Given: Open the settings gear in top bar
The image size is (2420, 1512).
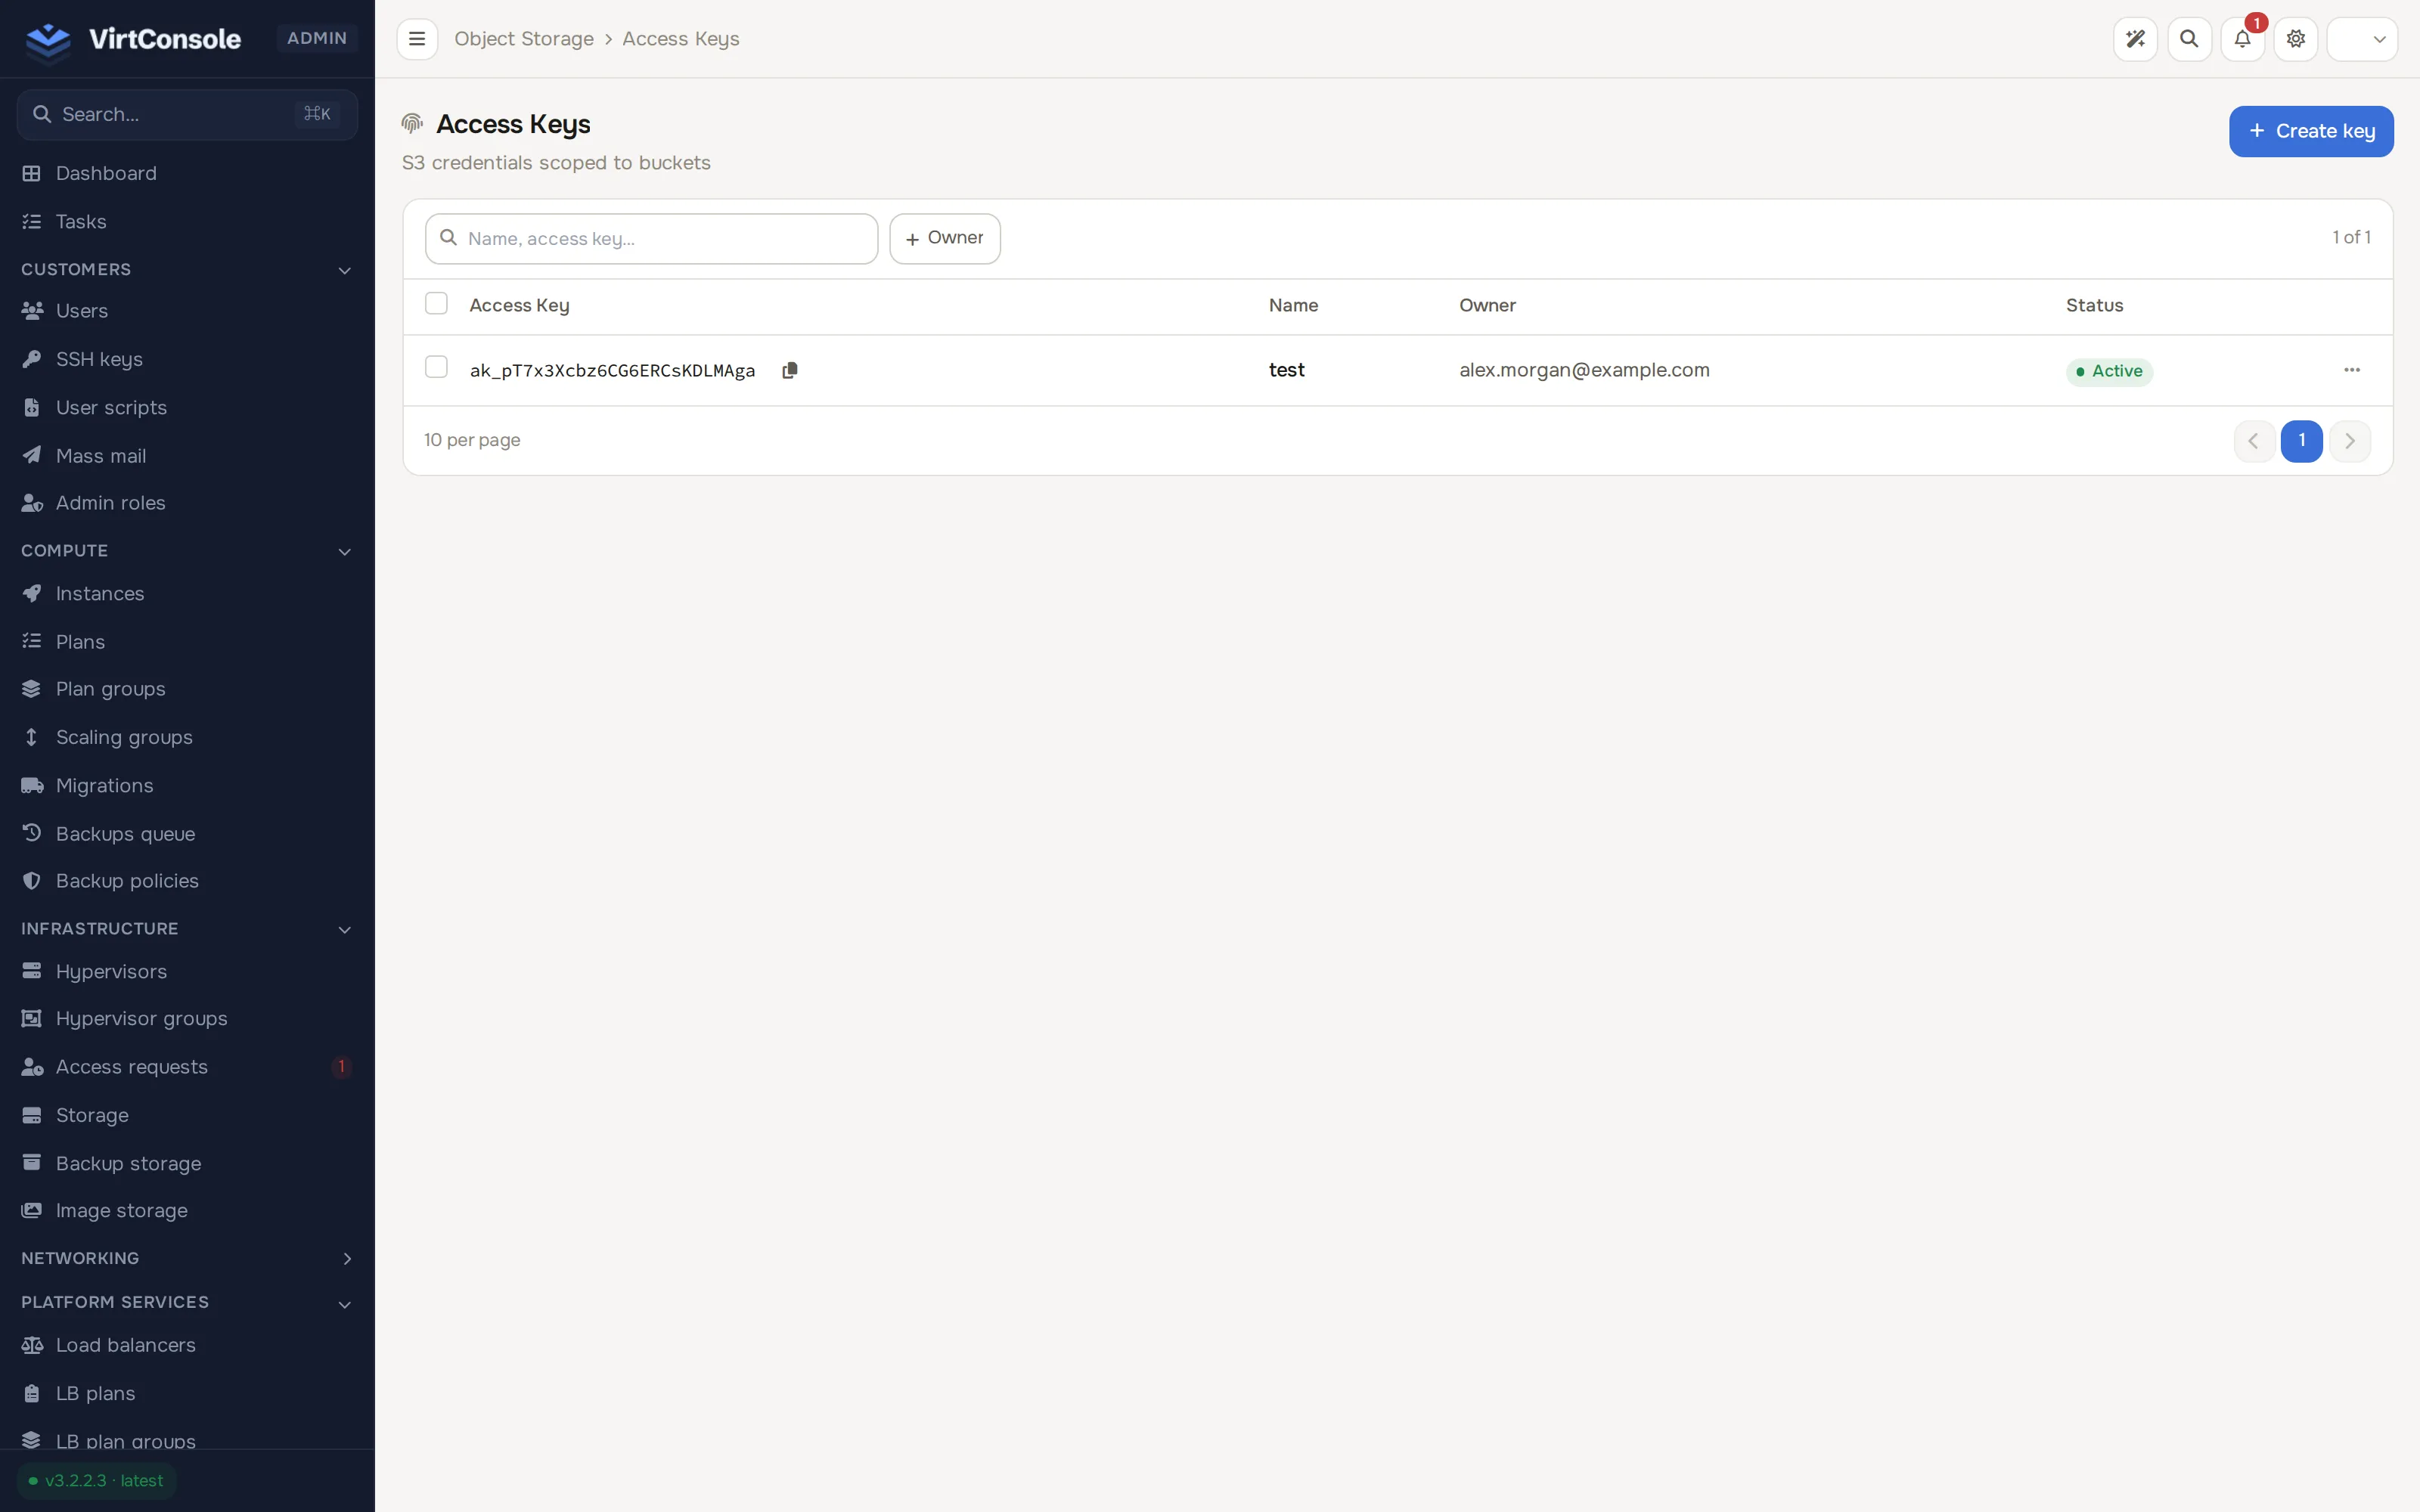Looking at the screenshot, I should pyautogui.click(x=2296, y=39).
